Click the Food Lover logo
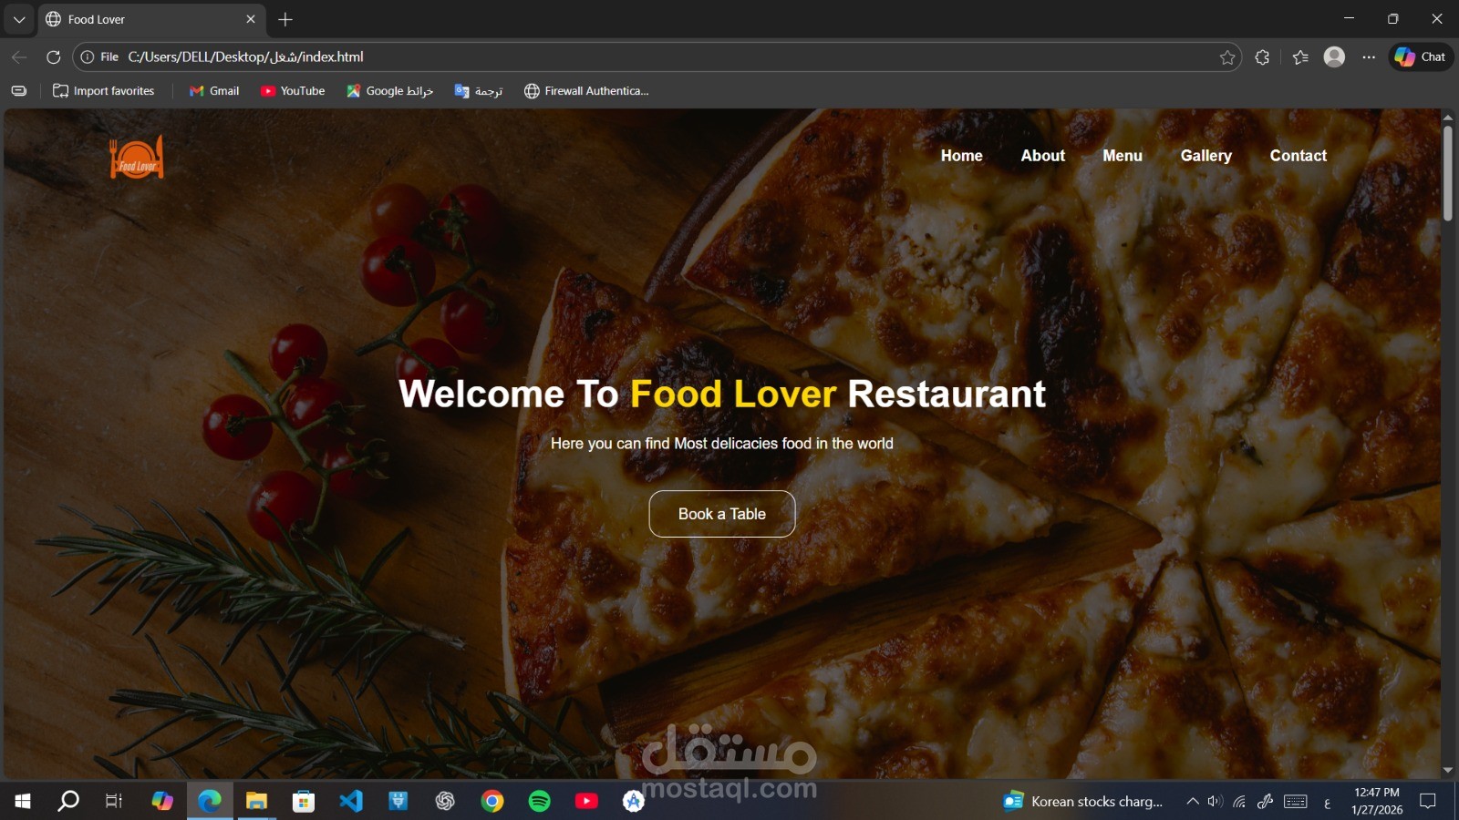Screen dimensions: 1459x820 [x=137, y=157]
